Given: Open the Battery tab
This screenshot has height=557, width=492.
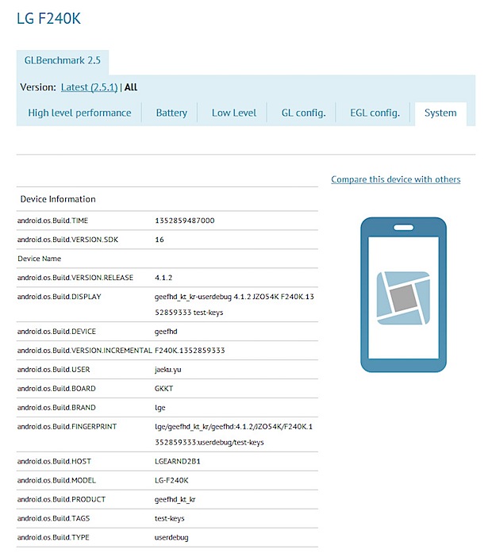Looking at the screenshot, I should coord(171,113).
